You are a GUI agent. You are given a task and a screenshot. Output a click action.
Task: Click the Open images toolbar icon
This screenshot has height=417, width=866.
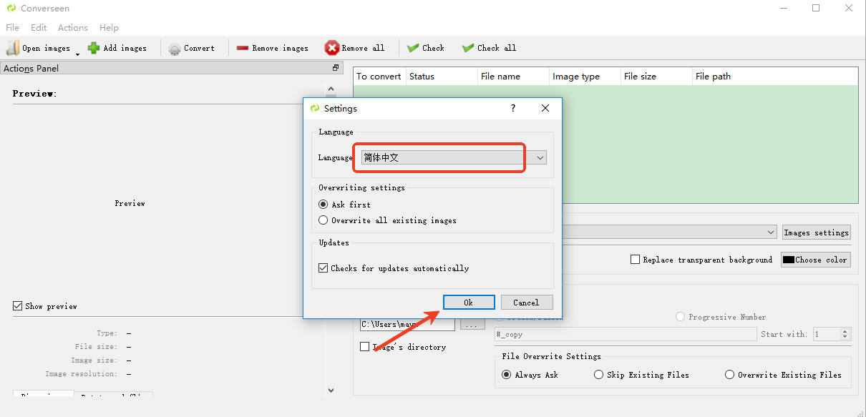(13, 48)
